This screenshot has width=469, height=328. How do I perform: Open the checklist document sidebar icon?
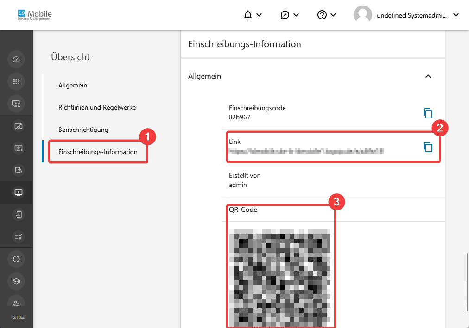coord(18,215)
